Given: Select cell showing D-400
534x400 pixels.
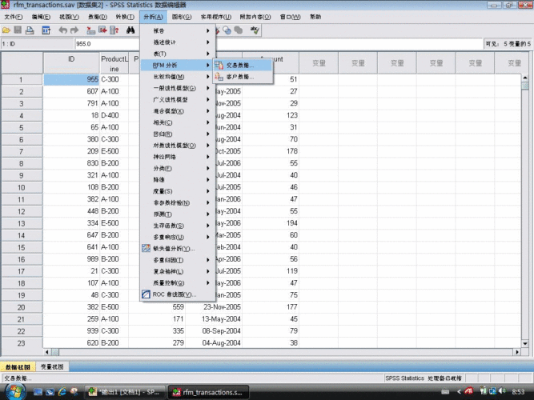Looking at the screenshot, I should (x=114, y=115).
